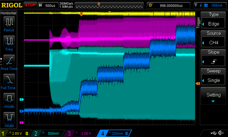This screenshot has height=137, width=228.
Task: Click the page indicator dots beside Rise Time
Action: coord(1,62)
